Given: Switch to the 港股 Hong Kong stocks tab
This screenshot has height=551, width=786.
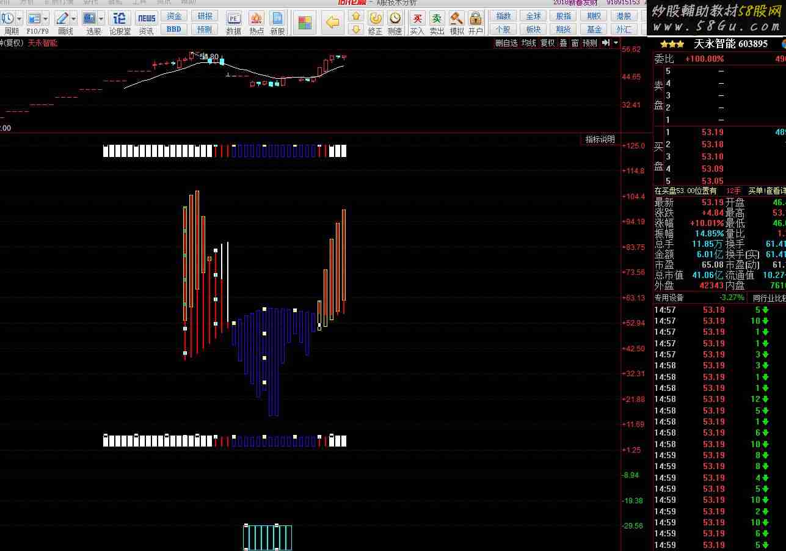Looking at the screenshot, I should point(624,16).
